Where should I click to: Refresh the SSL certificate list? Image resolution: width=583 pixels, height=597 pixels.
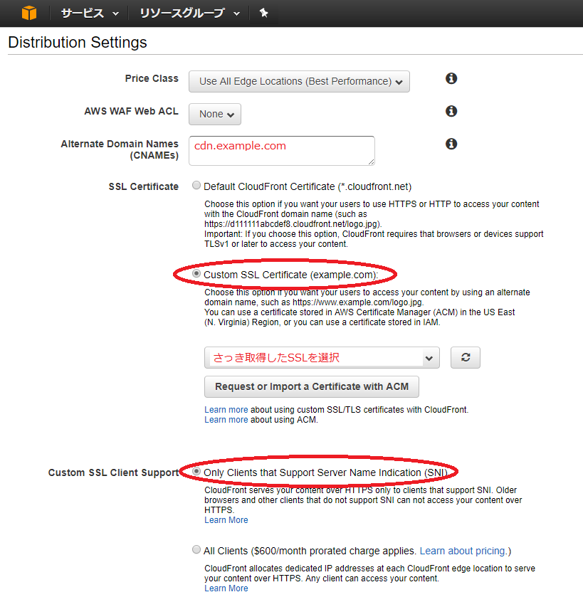coord(466,357)
